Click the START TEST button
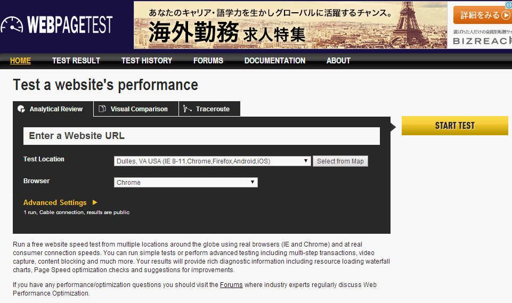 pos(454,126)
